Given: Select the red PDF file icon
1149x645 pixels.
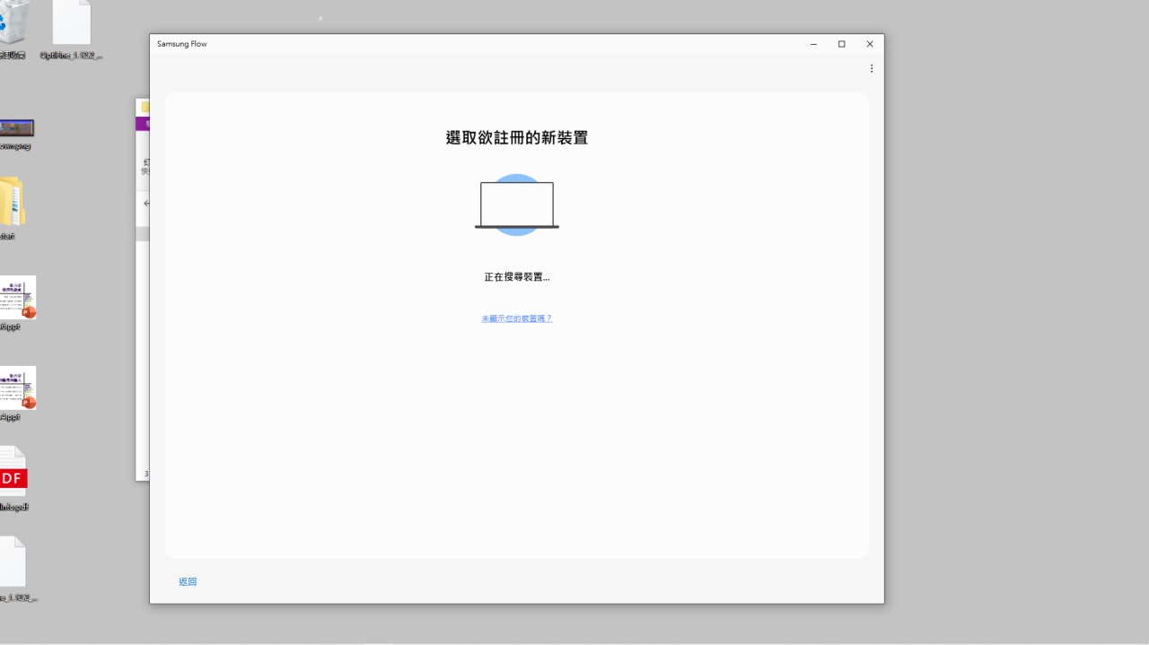Looking at the screenshot, I should [x=13, y=473].
